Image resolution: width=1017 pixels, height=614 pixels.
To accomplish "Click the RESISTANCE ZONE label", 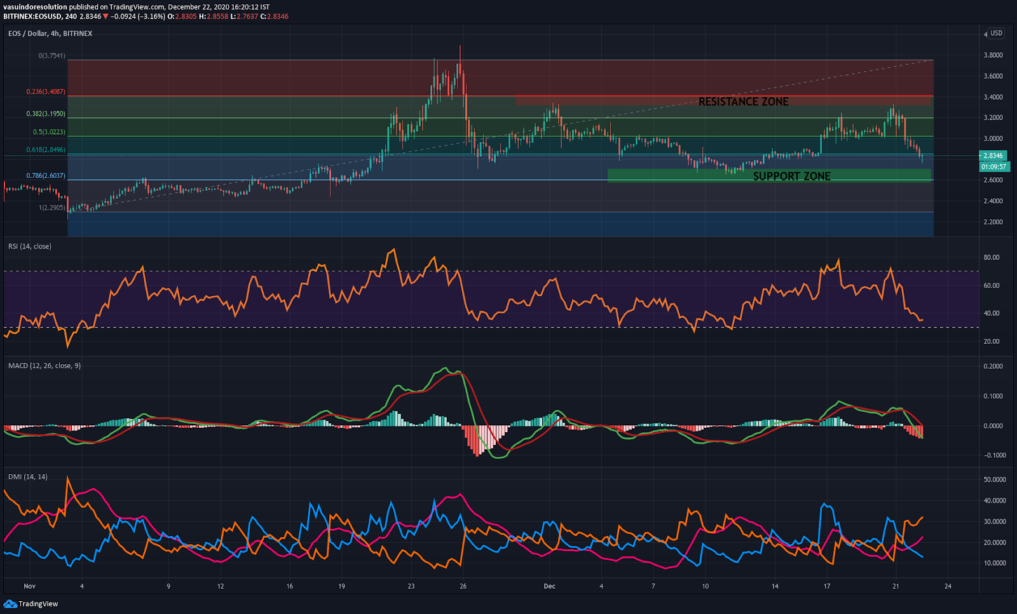I will coord(744,102).
